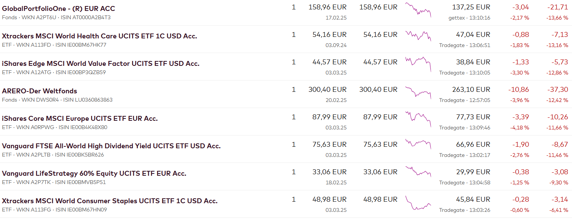Image resolution: width=572 pixels, height=219 pixels.
Task: Open iShares Core MSCI Europe ETF
Action: (80, 119)
